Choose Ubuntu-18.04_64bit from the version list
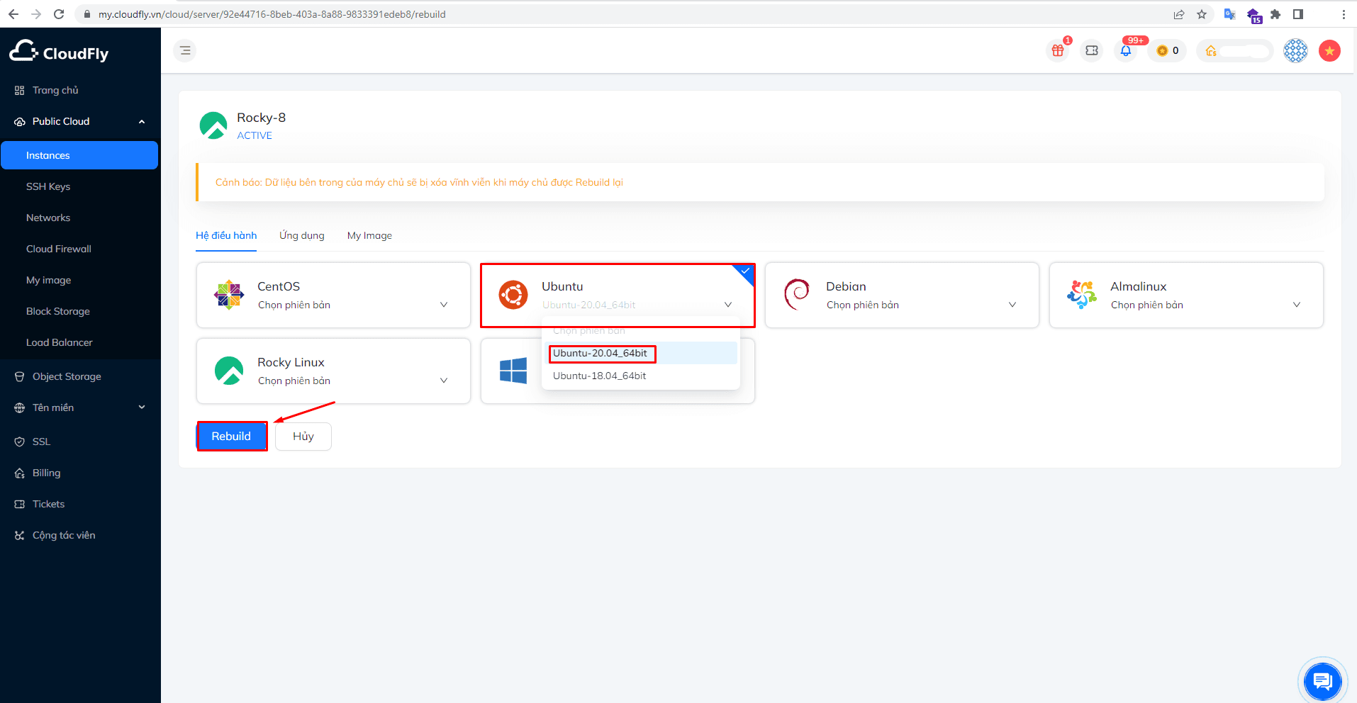Image resolution: width=1357 pixels, height=703 pixels. pos(599,376)
